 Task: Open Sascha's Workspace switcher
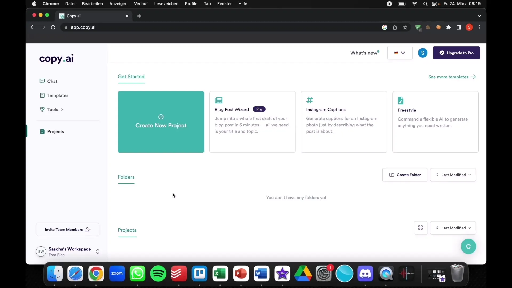click(68, 251)
